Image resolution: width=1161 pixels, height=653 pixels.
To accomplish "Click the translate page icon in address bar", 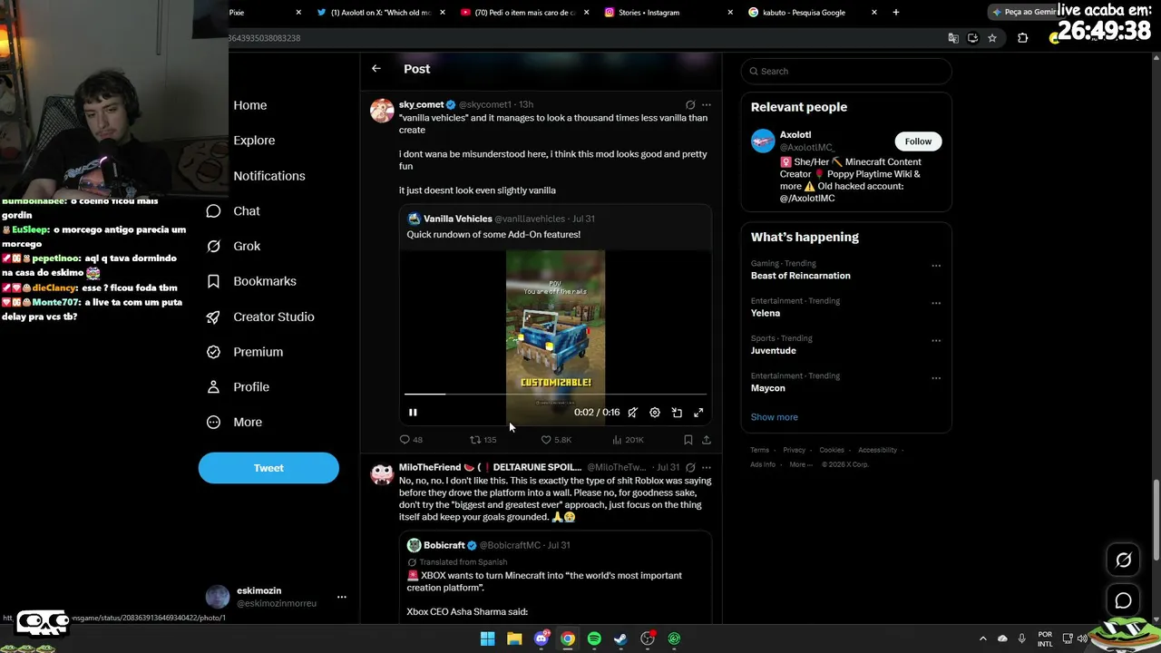I will click(x=953, y=38).
